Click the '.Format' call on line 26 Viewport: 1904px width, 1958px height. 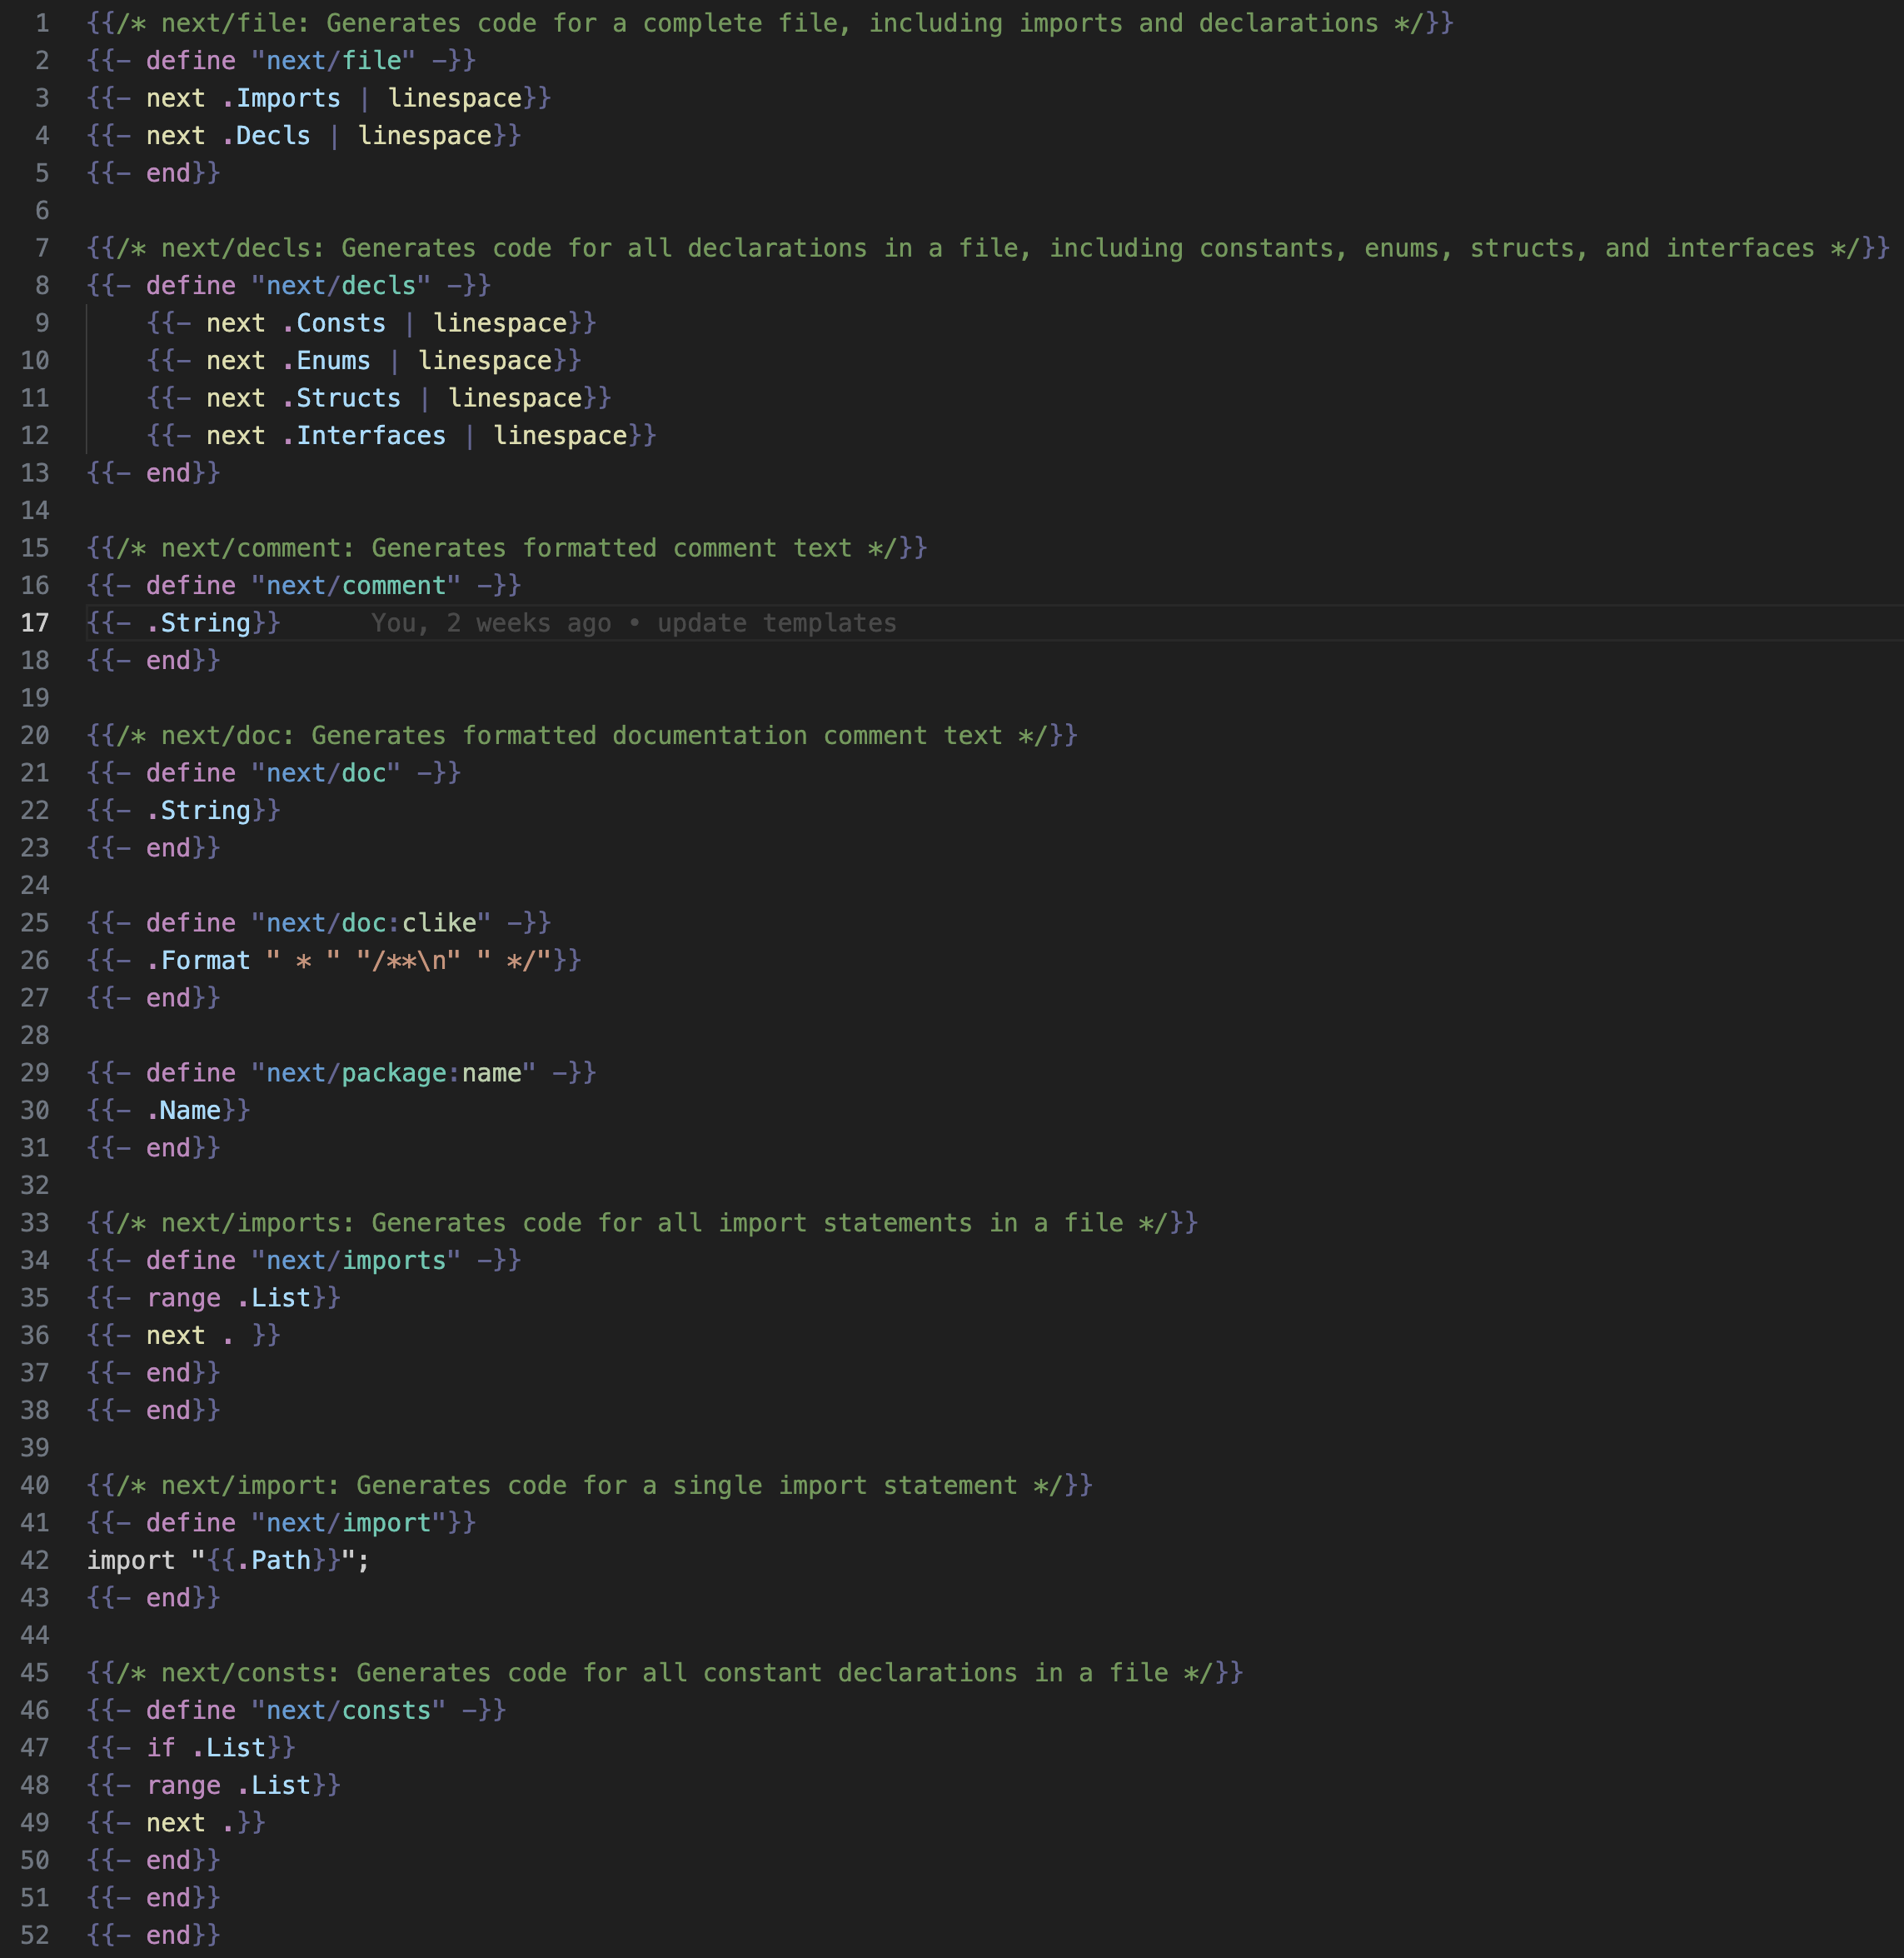coord(198,961)
